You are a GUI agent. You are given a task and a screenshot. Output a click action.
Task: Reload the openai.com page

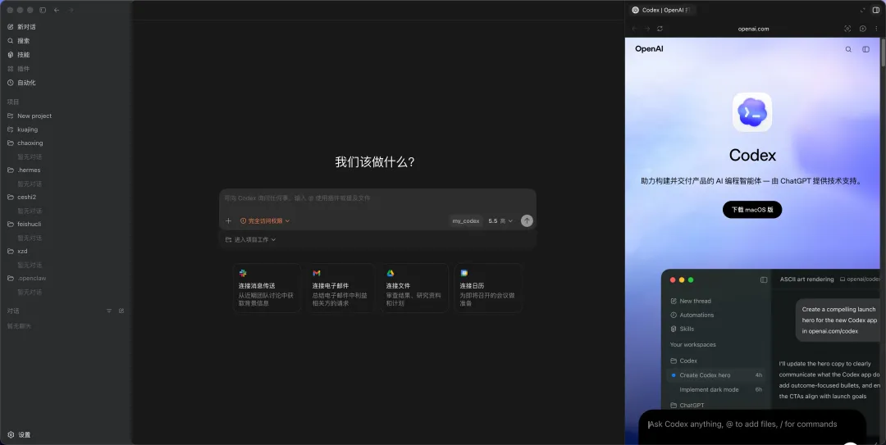(660, 29)
